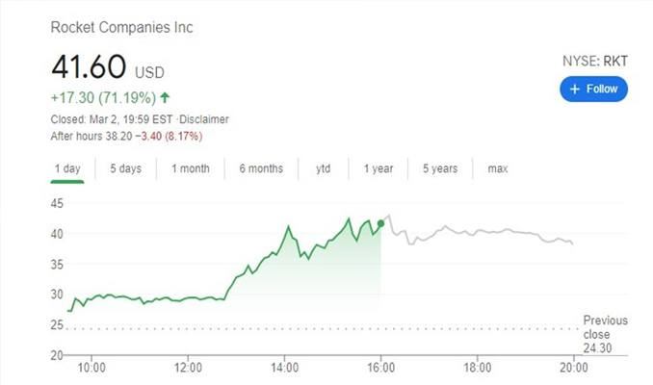Click the After hours 38.20 text
Viewport: 653px width, 385px height.
[x=92, y=137]
